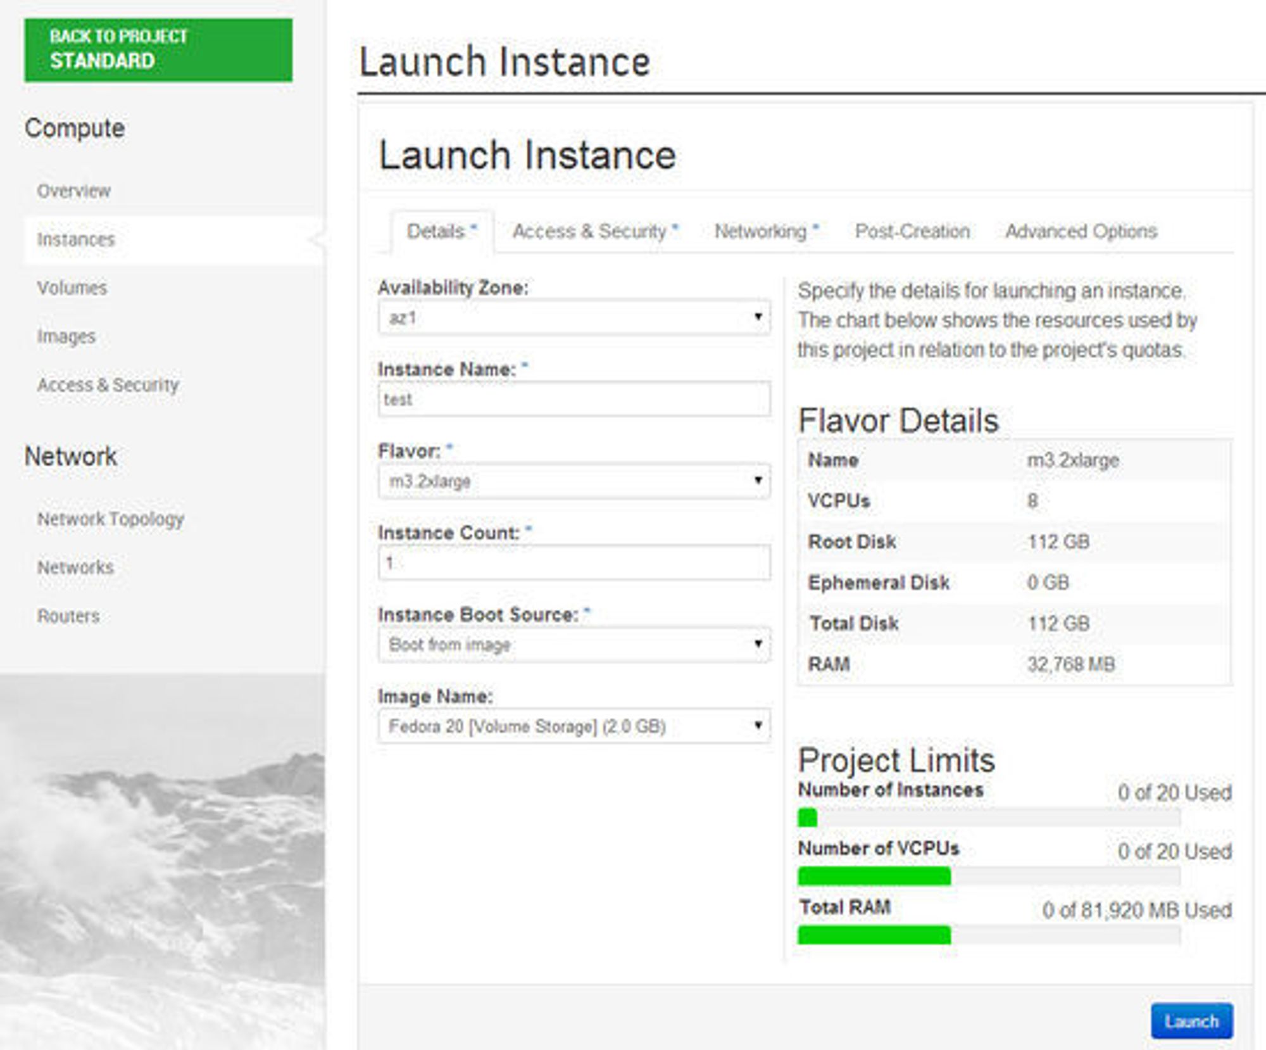The height and width of the screenshot is (1050, 1266).
Task: Open Network Topology page
Action: coord(110,519)
